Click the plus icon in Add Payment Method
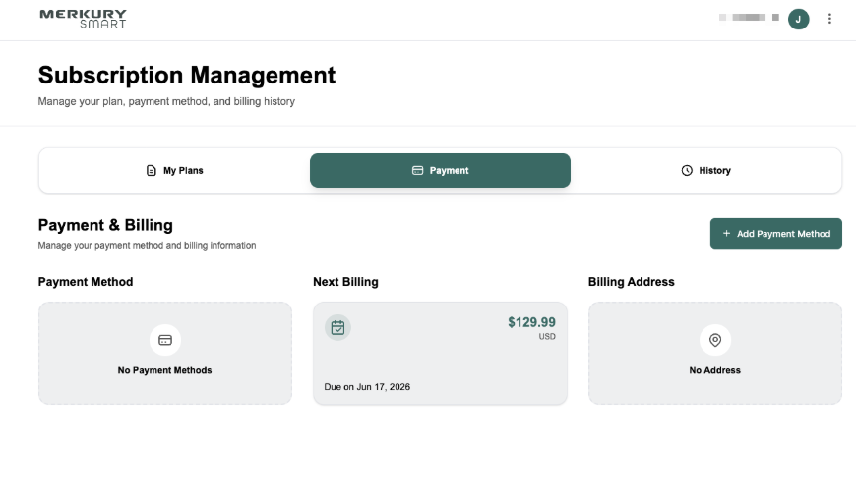This screenshot has width=856, height=501. [x=726, y=234]
